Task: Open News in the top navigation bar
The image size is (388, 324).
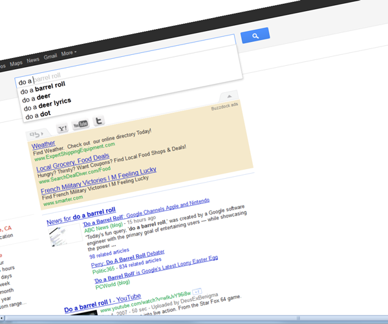Action: coord(33,60)
